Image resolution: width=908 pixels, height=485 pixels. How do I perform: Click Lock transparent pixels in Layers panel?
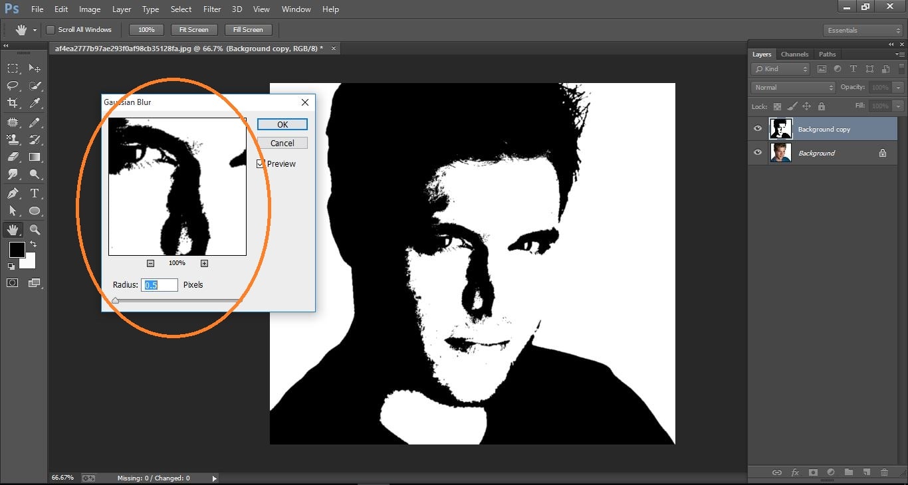[x=776, y=106]
